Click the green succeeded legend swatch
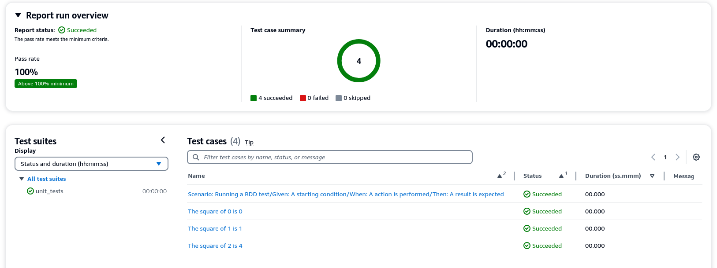 pos(254,98)
